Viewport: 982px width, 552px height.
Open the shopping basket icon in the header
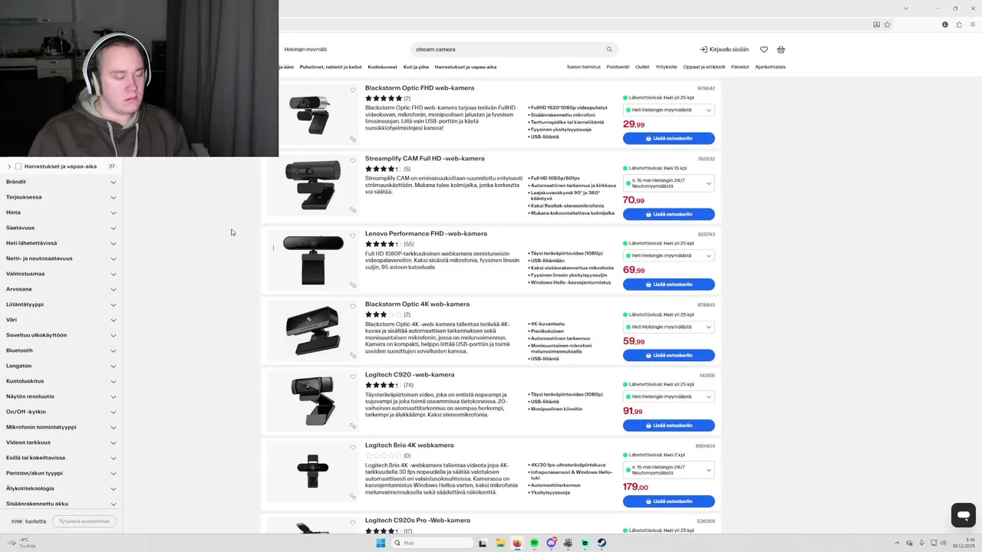(x=781, y=49)
